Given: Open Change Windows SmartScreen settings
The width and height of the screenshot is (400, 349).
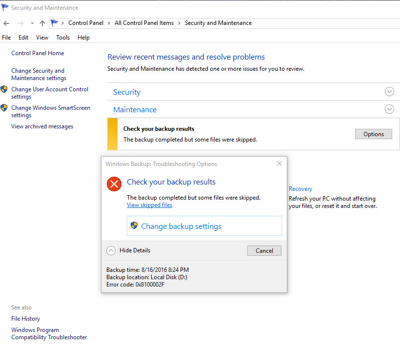Looking at the screenshot, I should (x=51, y=112).
